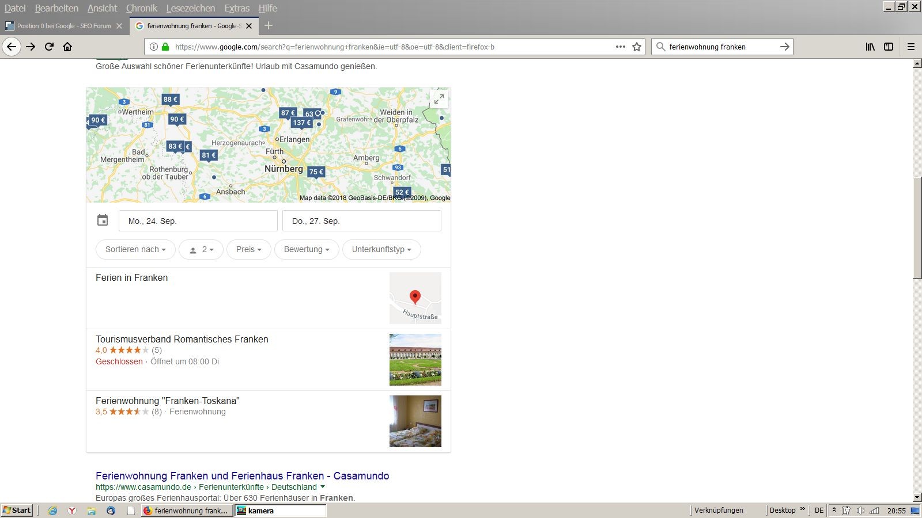Expand the Desktop toolbar chevron
This screenshot has width=922, height=518.
pos(802,509)
